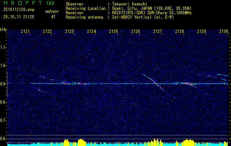Click the kHz axis unit label
Image resolution: width=231 pixels, height=146 pixels.
(x=3, y=30)
